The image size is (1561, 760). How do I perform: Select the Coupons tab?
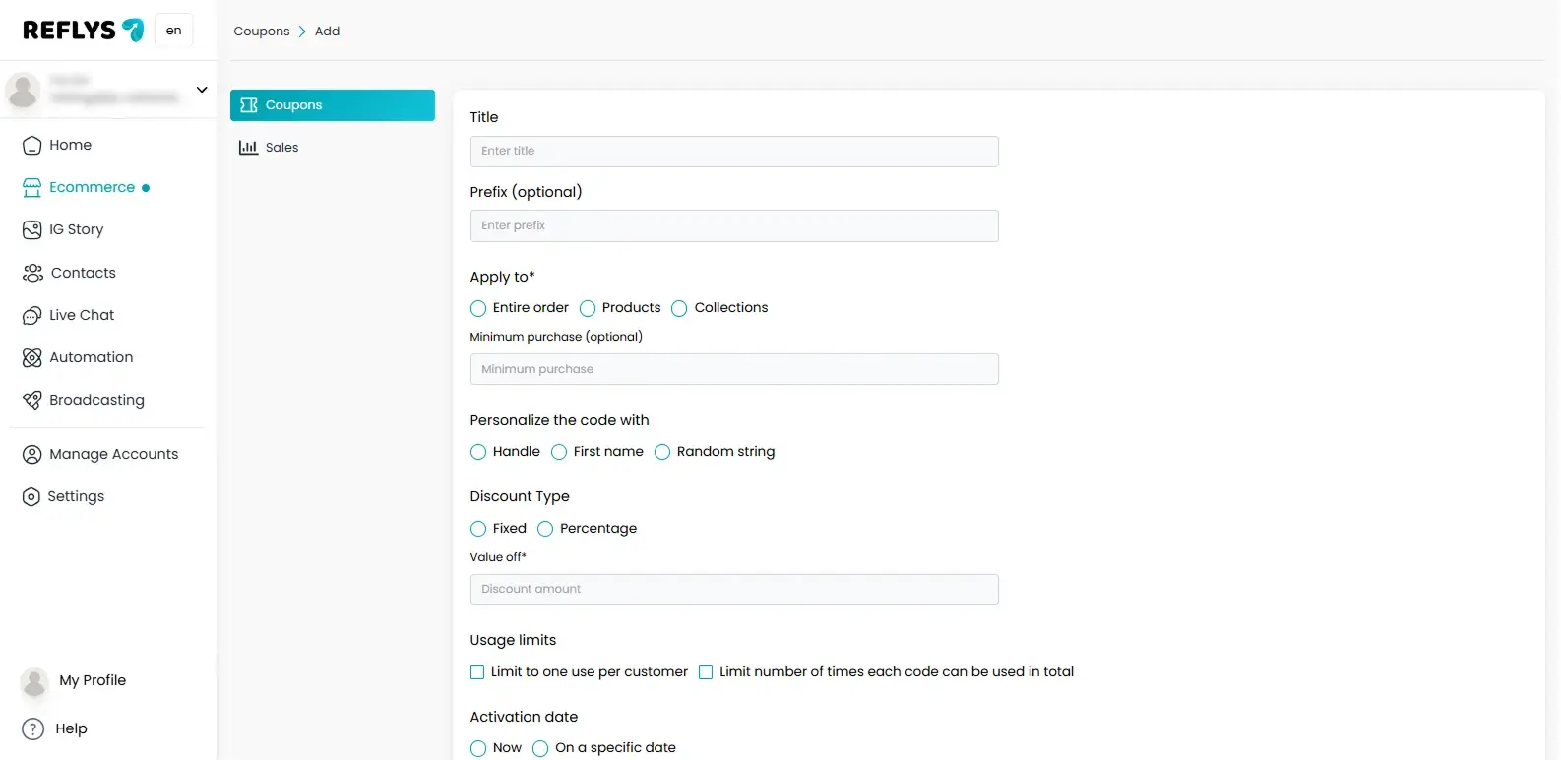pyautogui.click(x=332, y=105)
